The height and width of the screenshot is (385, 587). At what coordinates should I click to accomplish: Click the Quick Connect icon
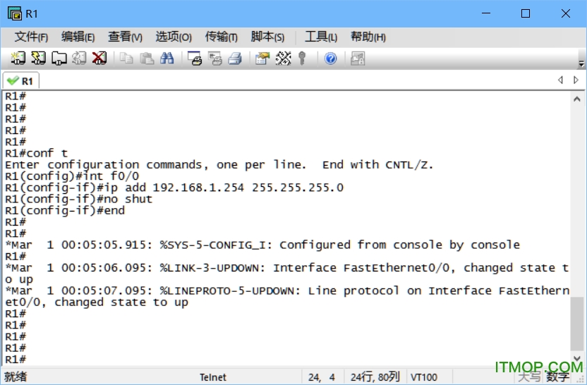click(39, 59)
